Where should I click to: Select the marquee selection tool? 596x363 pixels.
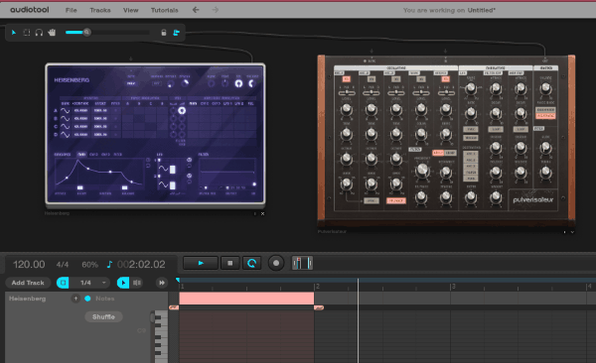pyautogui.click(x=27, y=33)
